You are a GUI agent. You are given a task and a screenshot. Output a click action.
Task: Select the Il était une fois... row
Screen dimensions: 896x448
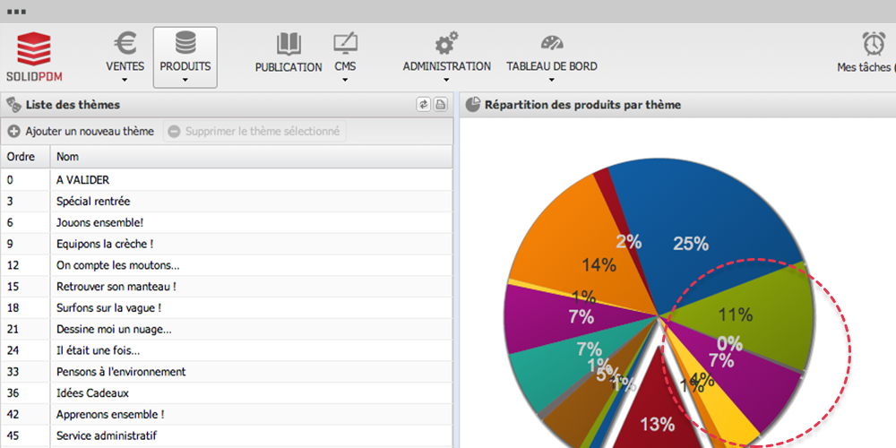[x=227, y=350]
